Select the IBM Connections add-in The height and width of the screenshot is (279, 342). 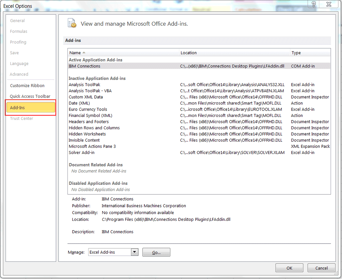[x=84, y=66]
